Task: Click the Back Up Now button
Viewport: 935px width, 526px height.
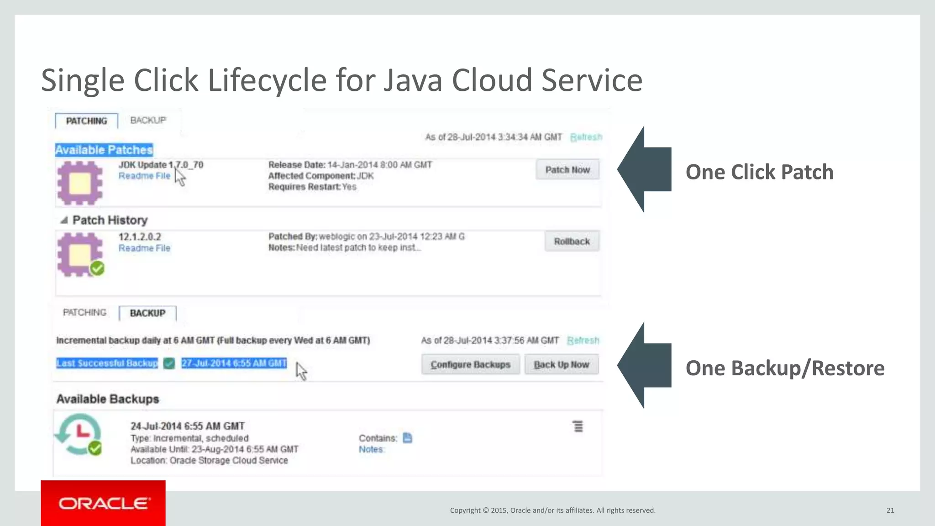Action: point(562,364)
